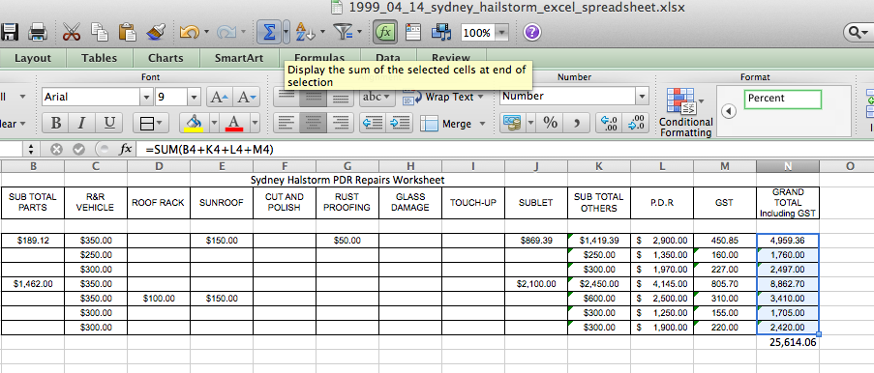The height and width of the screenshot is (373, 874).
Task: Open the zoom percentage dropdown
Action: tap(501, 33)
